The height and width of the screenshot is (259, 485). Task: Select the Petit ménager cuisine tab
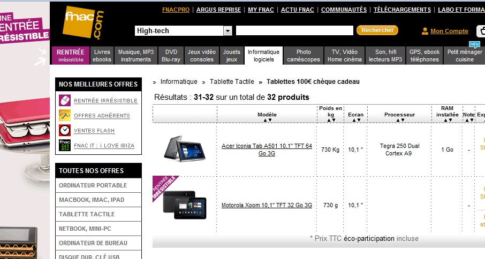coord(465,56)
